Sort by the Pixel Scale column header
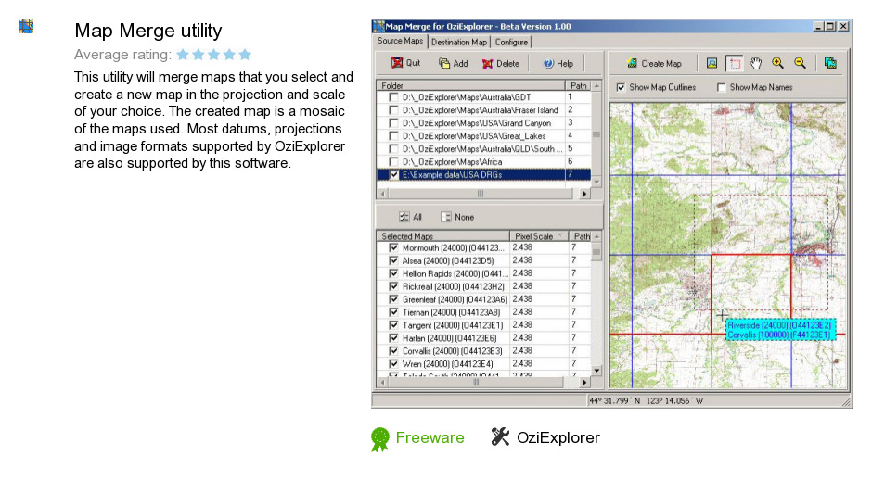Screen dimensions: 872x480 538,236
